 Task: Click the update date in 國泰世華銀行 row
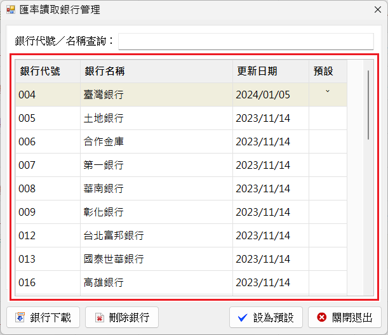click(271, 259)
